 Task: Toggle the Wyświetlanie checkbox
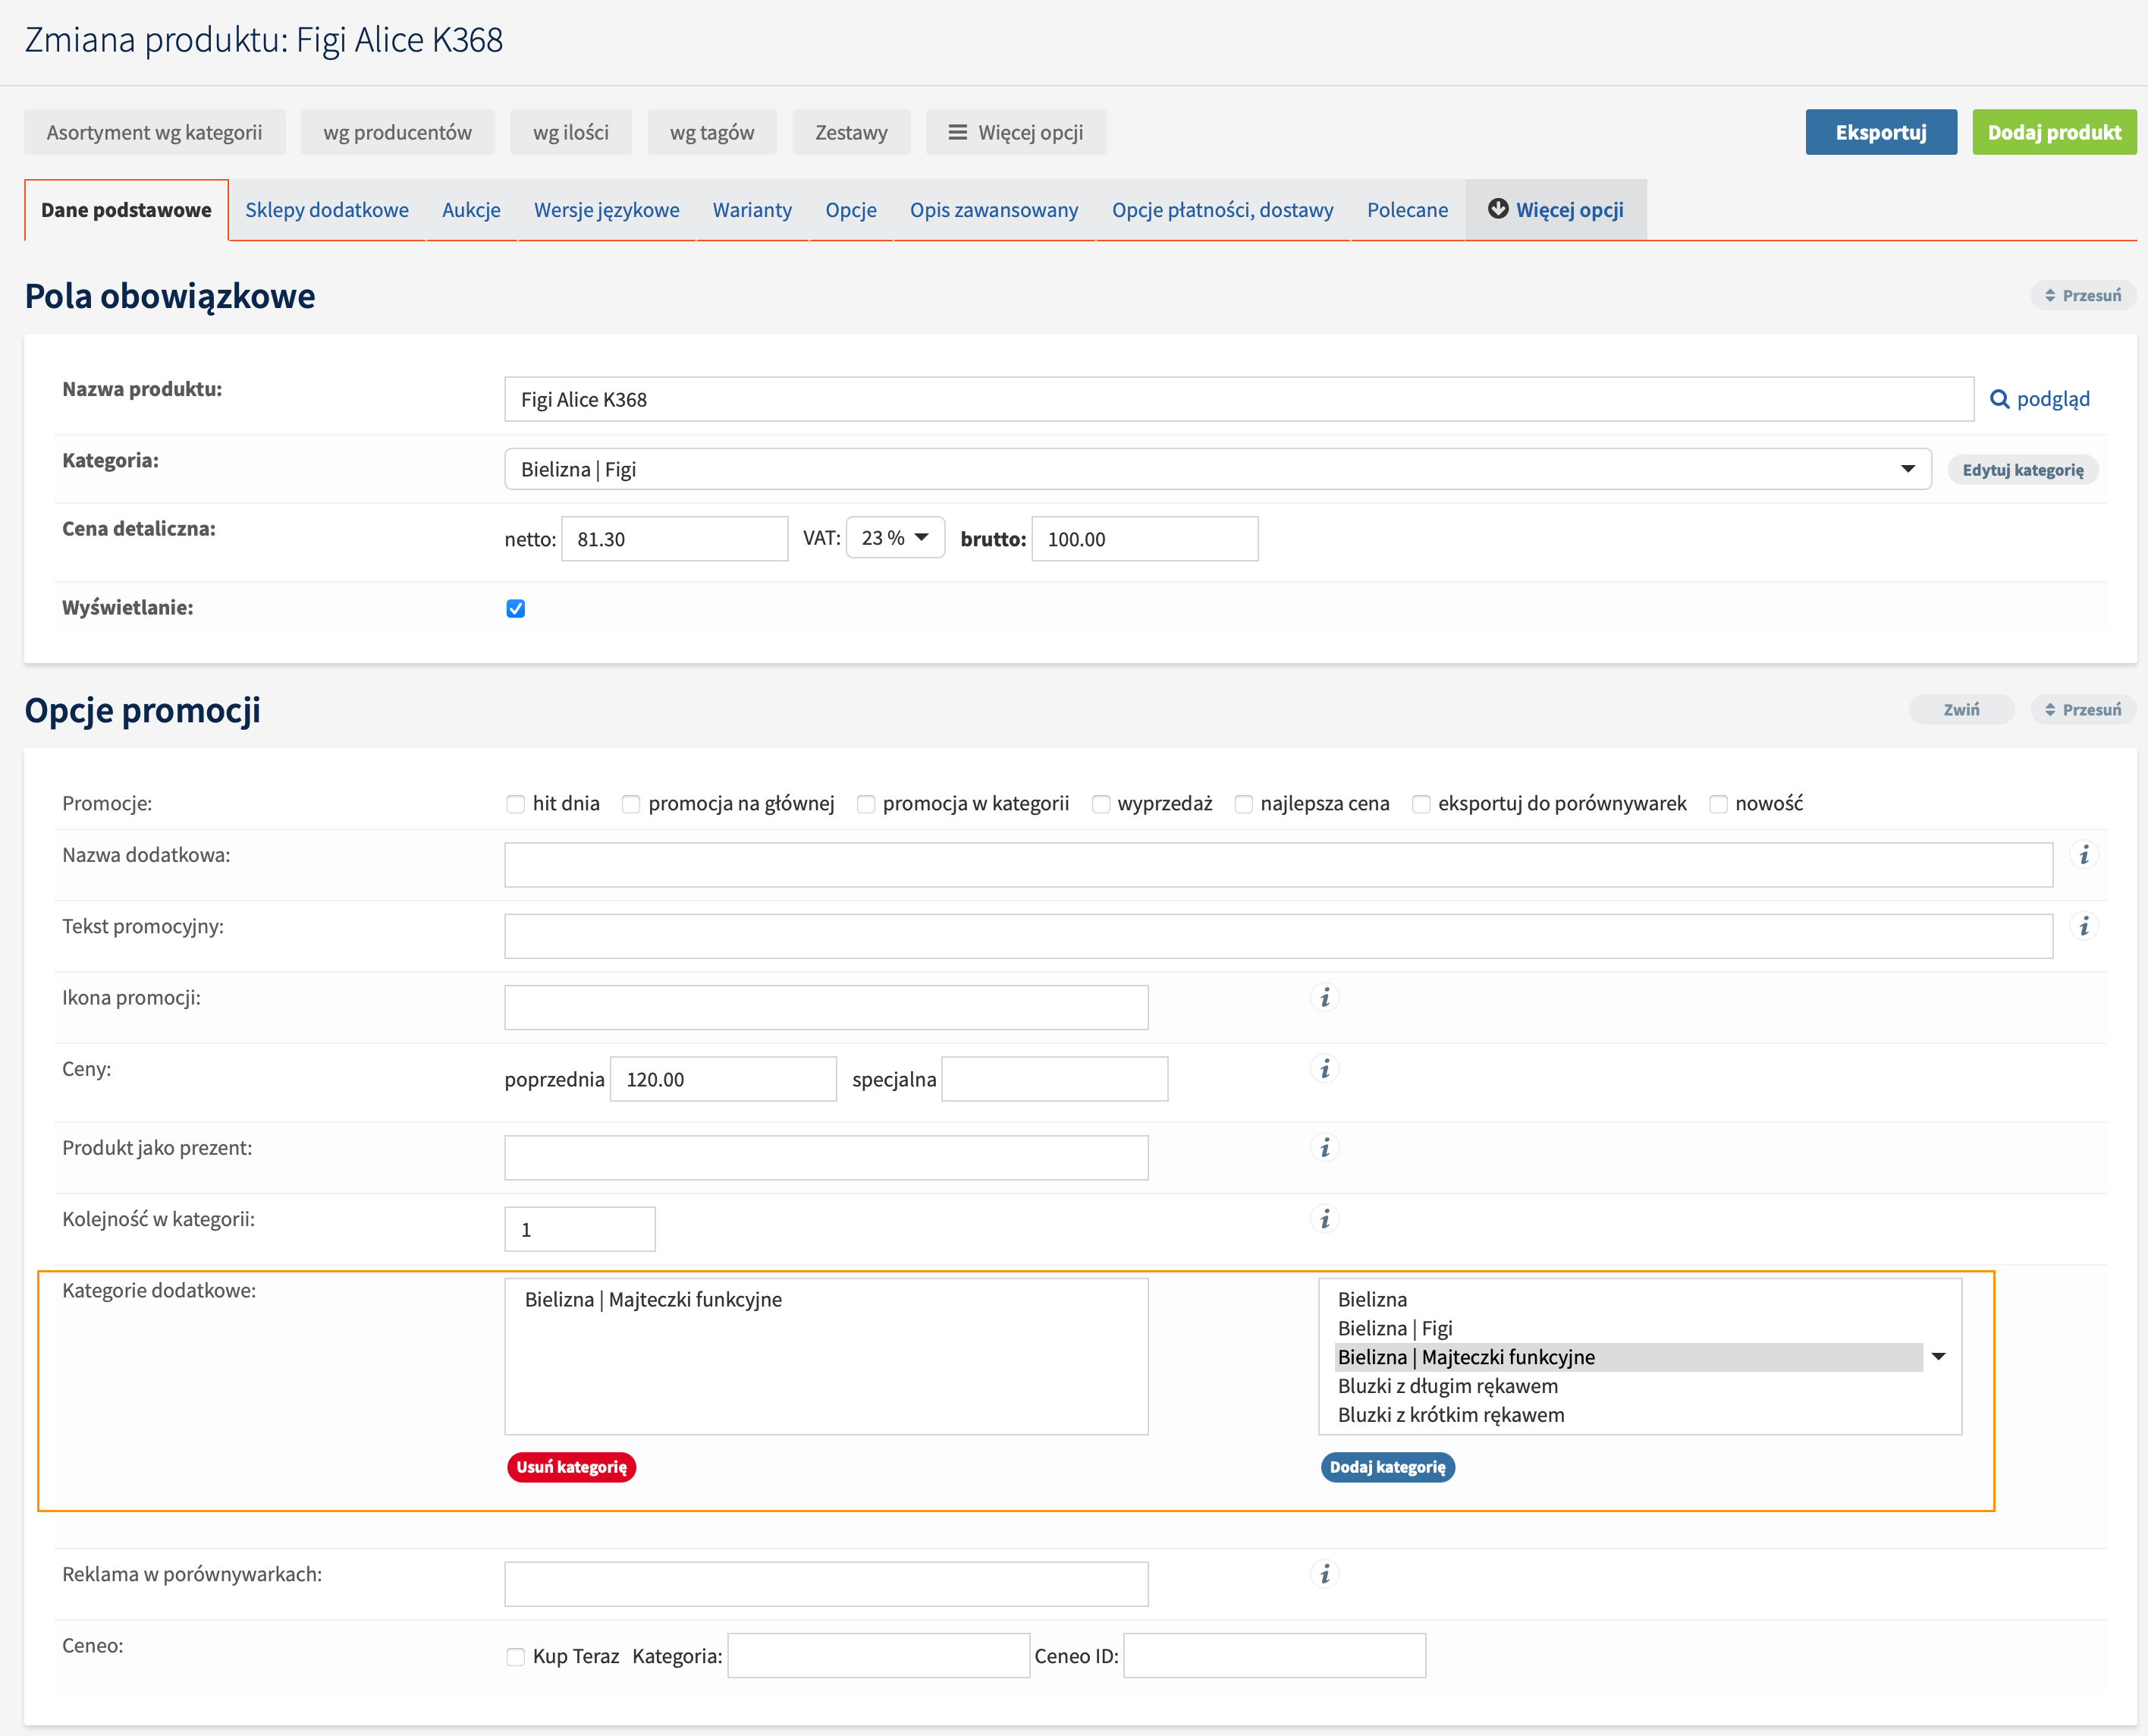click(515, 608)
